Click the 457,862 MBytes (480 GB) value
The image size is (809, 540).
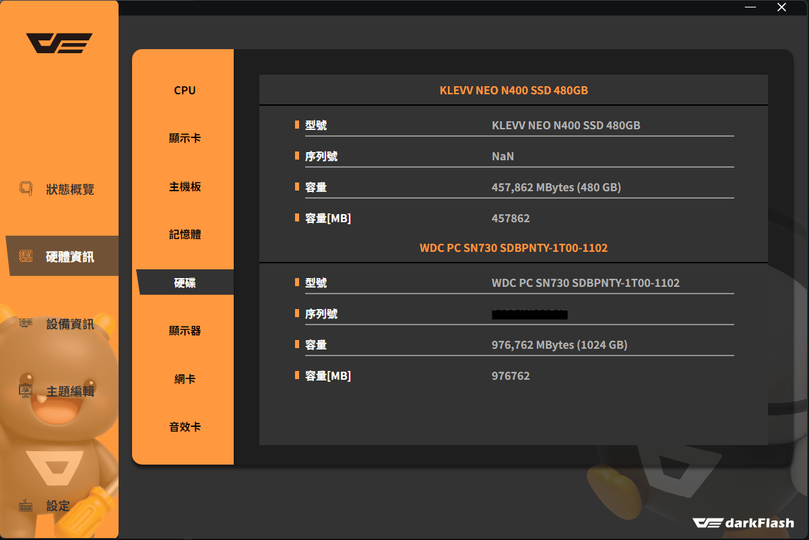pos(556,187)
